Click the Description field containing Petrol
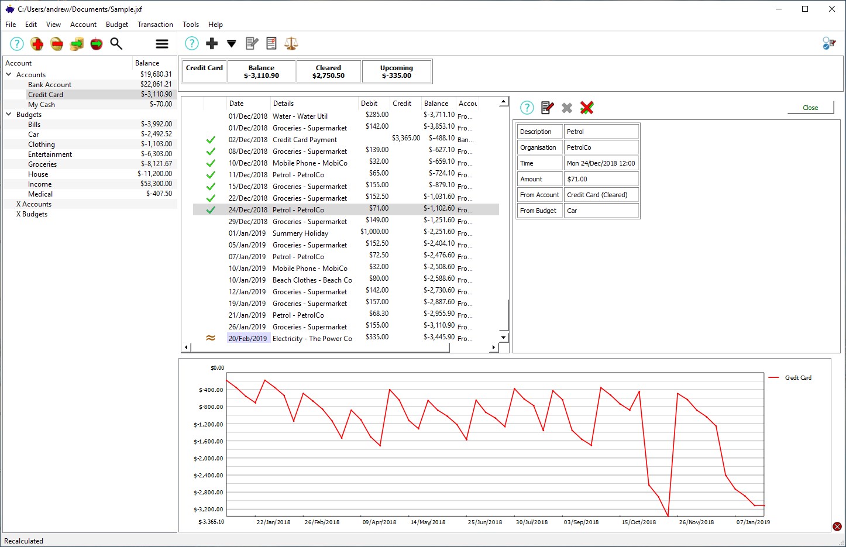The image size is (846, 547). [x=601, y=132]
